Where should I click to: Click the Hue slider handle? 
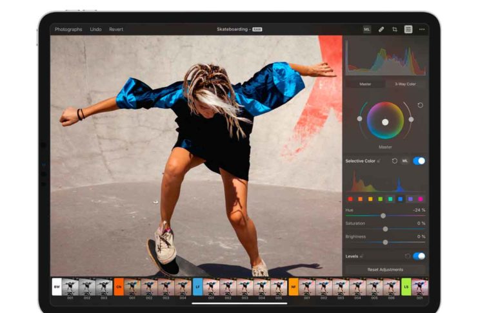pyautogui.click(x=383, y=216)
